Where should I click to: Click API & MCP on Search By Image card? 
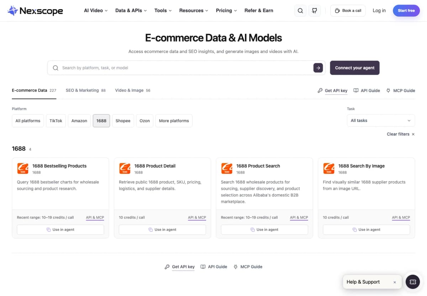pyautogui.click(x=401, y=217)
